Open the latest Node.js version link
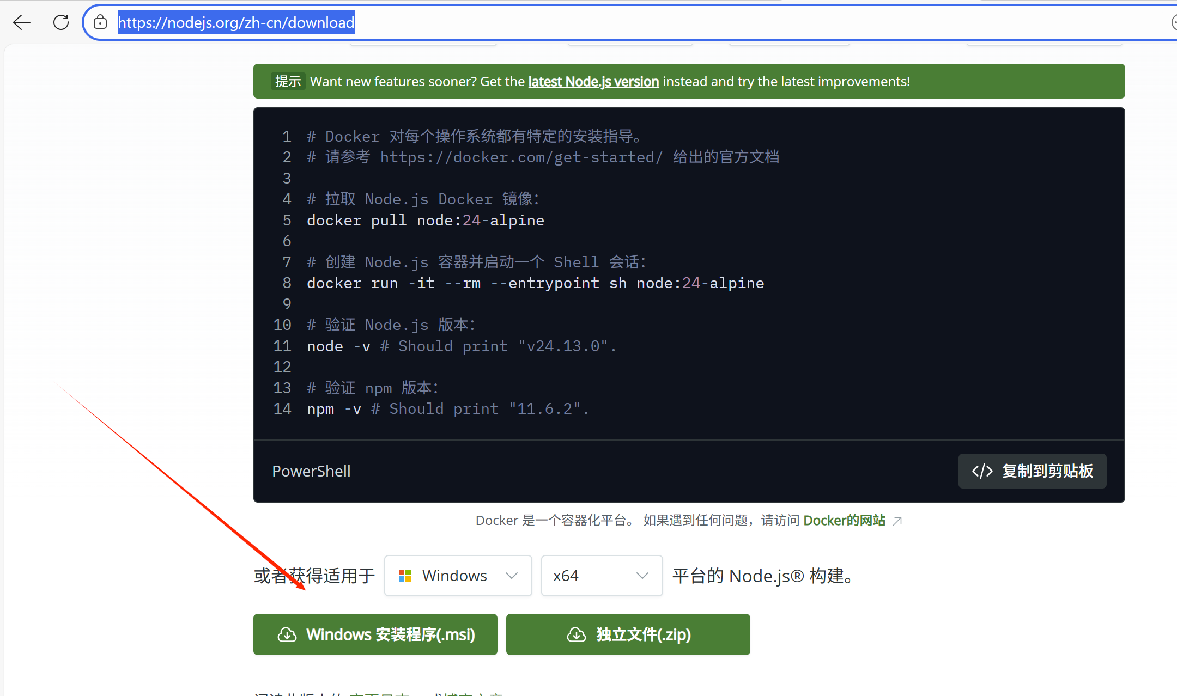 tap(593, 81)
